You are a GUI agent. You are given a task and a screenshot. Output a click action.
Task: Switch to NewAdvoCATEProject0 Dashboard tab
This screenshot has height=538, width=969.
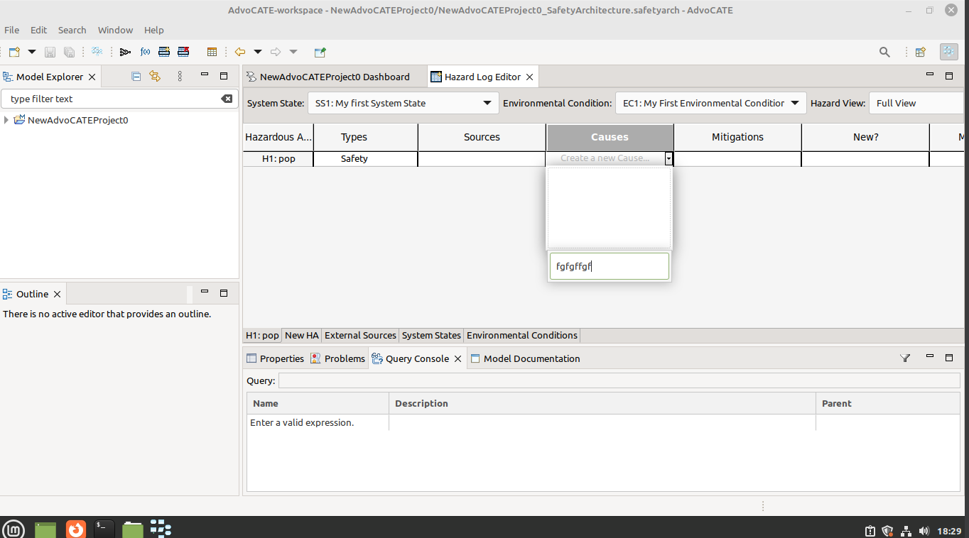pyautogui.click(x=335, y=77)
